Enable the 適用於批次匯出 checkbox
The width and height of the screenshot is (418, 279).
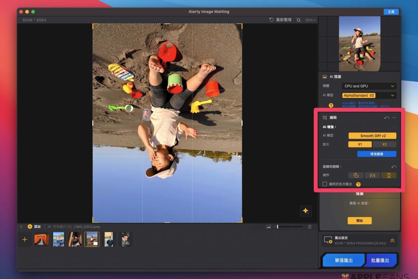[x=325, y=184]
